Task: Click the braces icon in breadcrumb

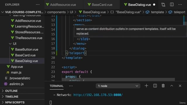Action: pos(112,12)
